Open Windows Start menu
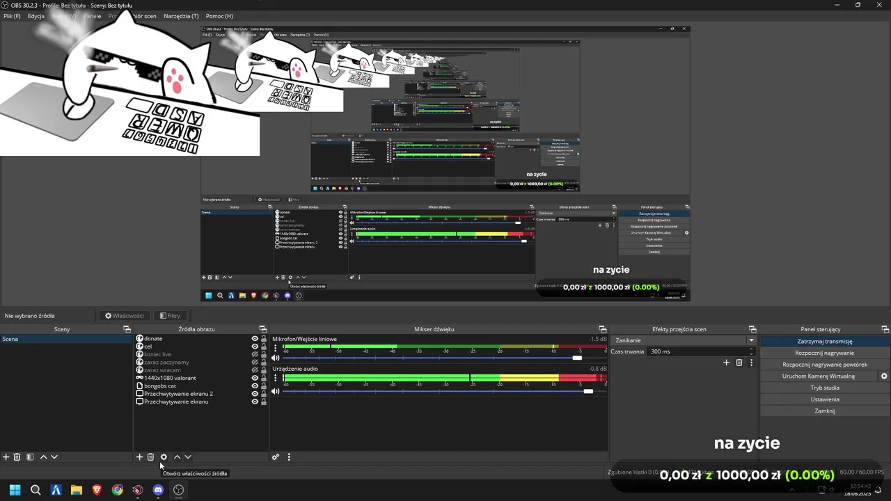 point(15,490)
